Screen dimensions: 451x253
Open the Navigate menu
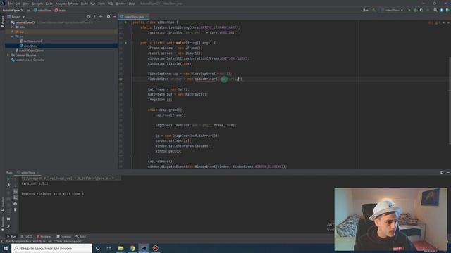click(37, 4)
